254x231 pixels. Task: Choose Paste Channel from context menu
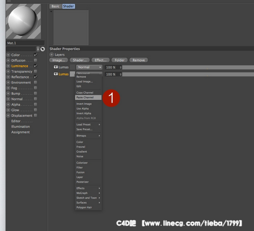pos(88,97)
